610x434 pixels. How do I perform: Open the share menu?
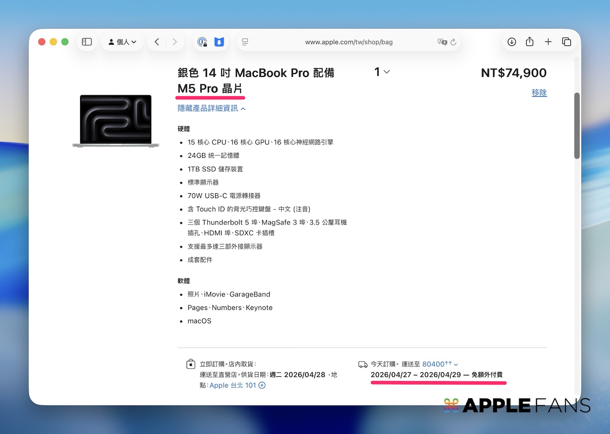click(529, 42)
